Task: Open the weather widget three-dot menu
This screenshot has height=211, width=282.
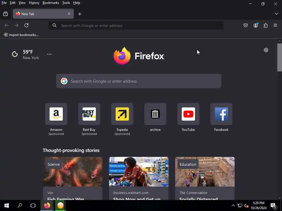Action: click(x=49, y=54)
